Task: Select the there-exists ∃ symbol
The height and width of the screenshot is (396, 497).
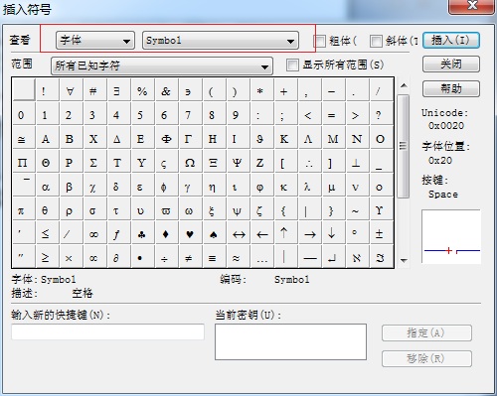Action: pos(116,91)
